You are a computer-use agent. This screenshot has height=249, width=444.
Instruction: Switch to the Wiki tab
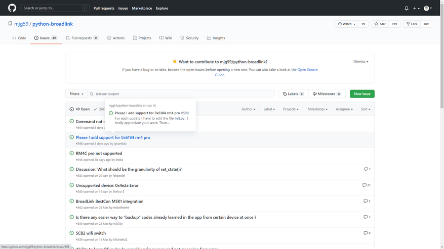[x=166, y=38]
